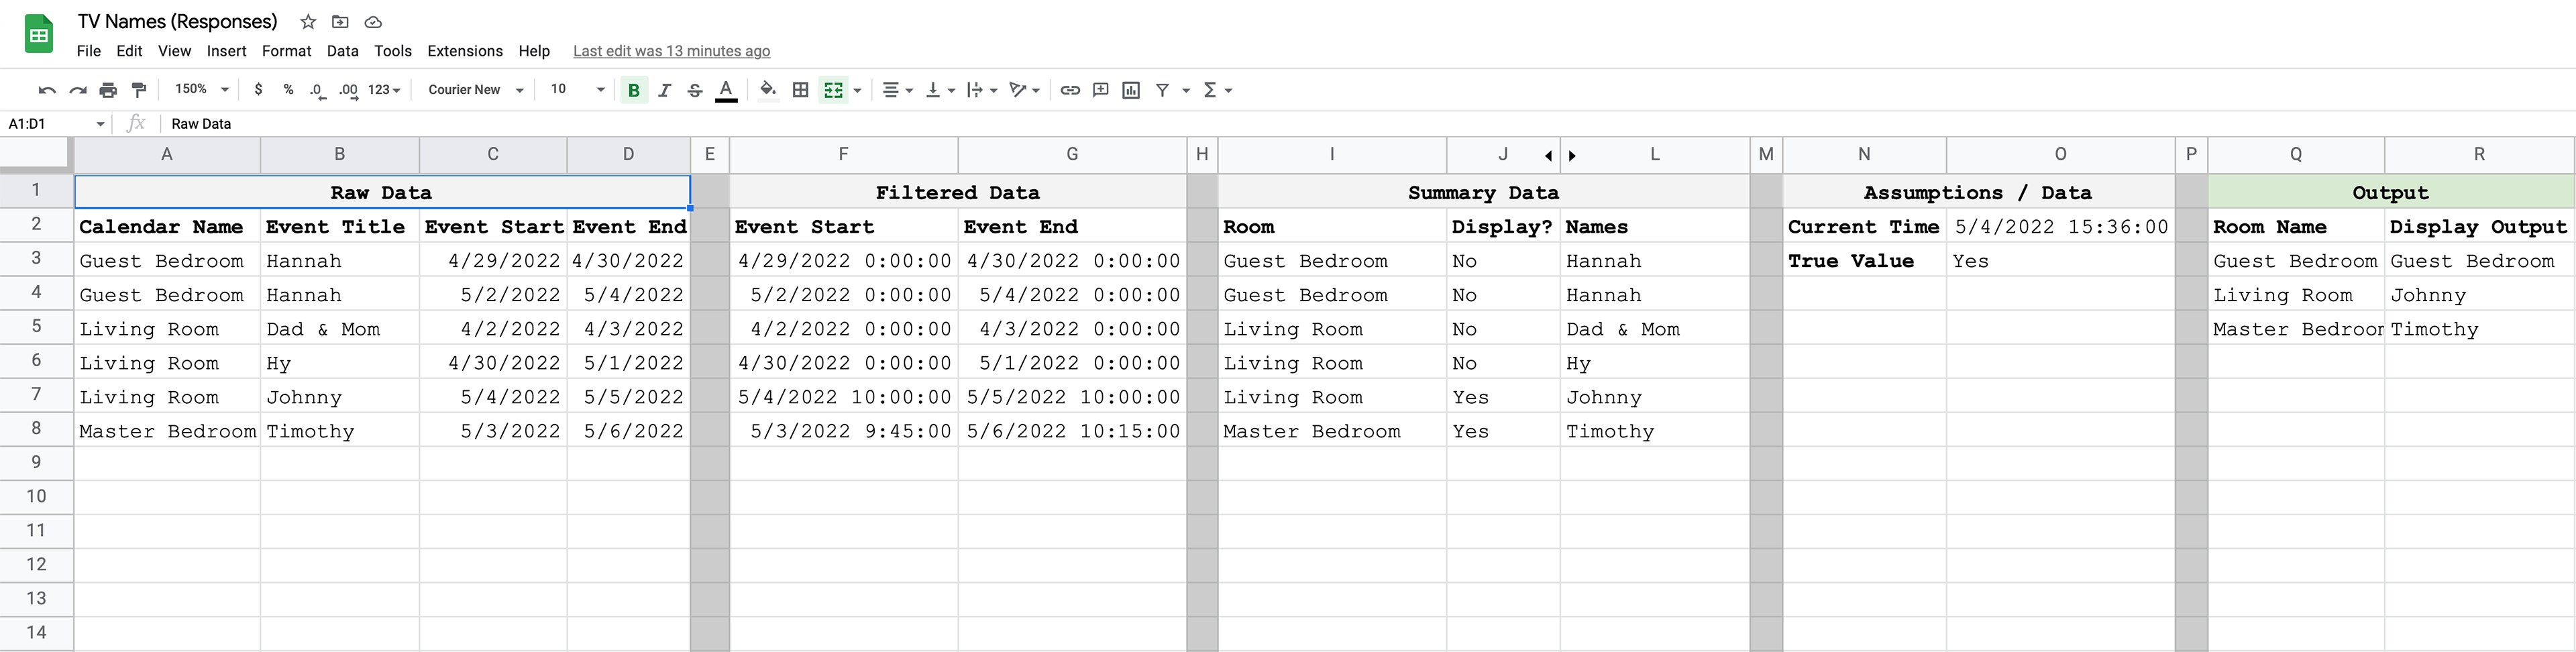Open the font size 10 dropdown
Viewport: 2576px width, 652px height.
click(578, 89)
